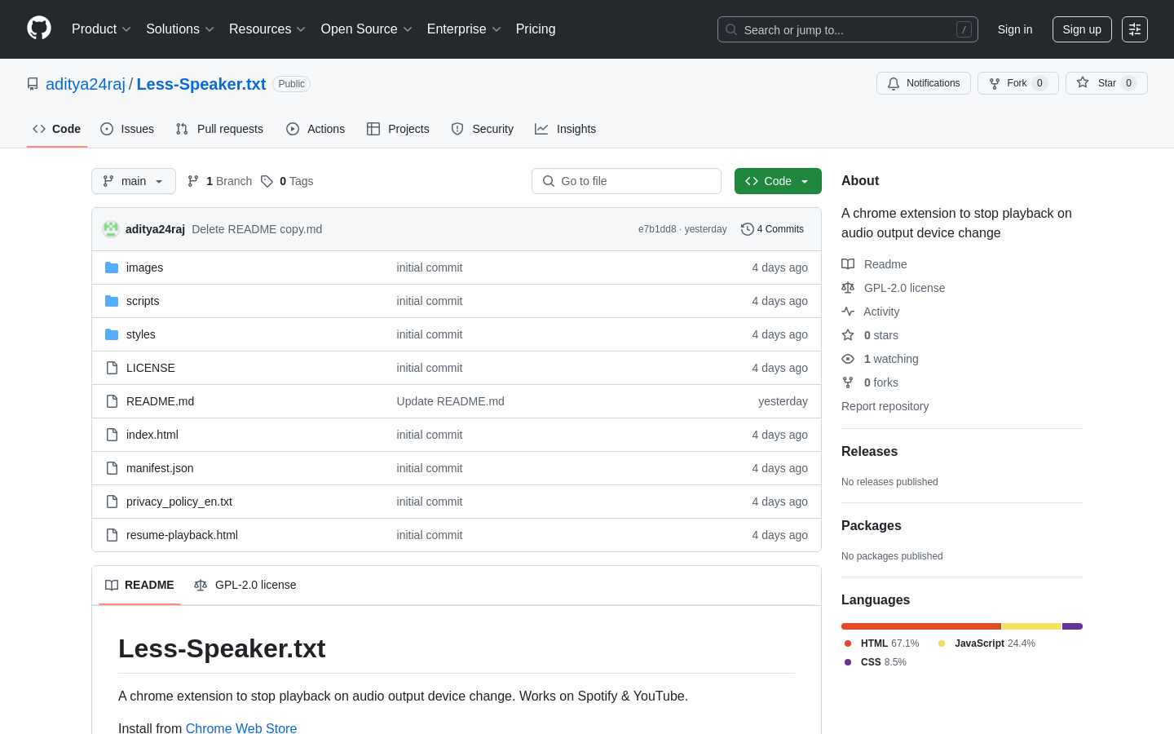Click aditya24raj avatar in commit row
Image resolution: width=1174 pixels, height=734 pixels.
pyautogui.click(x=111, y=229)
